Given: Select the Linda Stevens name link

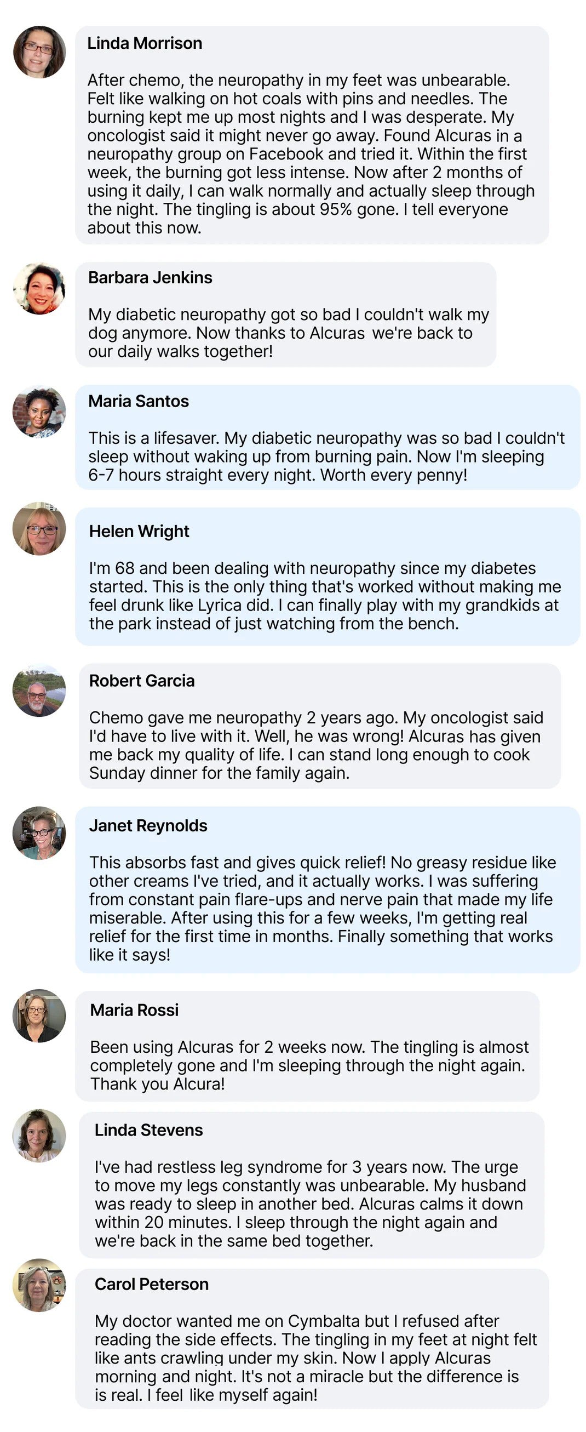Looking at the screenshot, I should tap(148, 1130).
